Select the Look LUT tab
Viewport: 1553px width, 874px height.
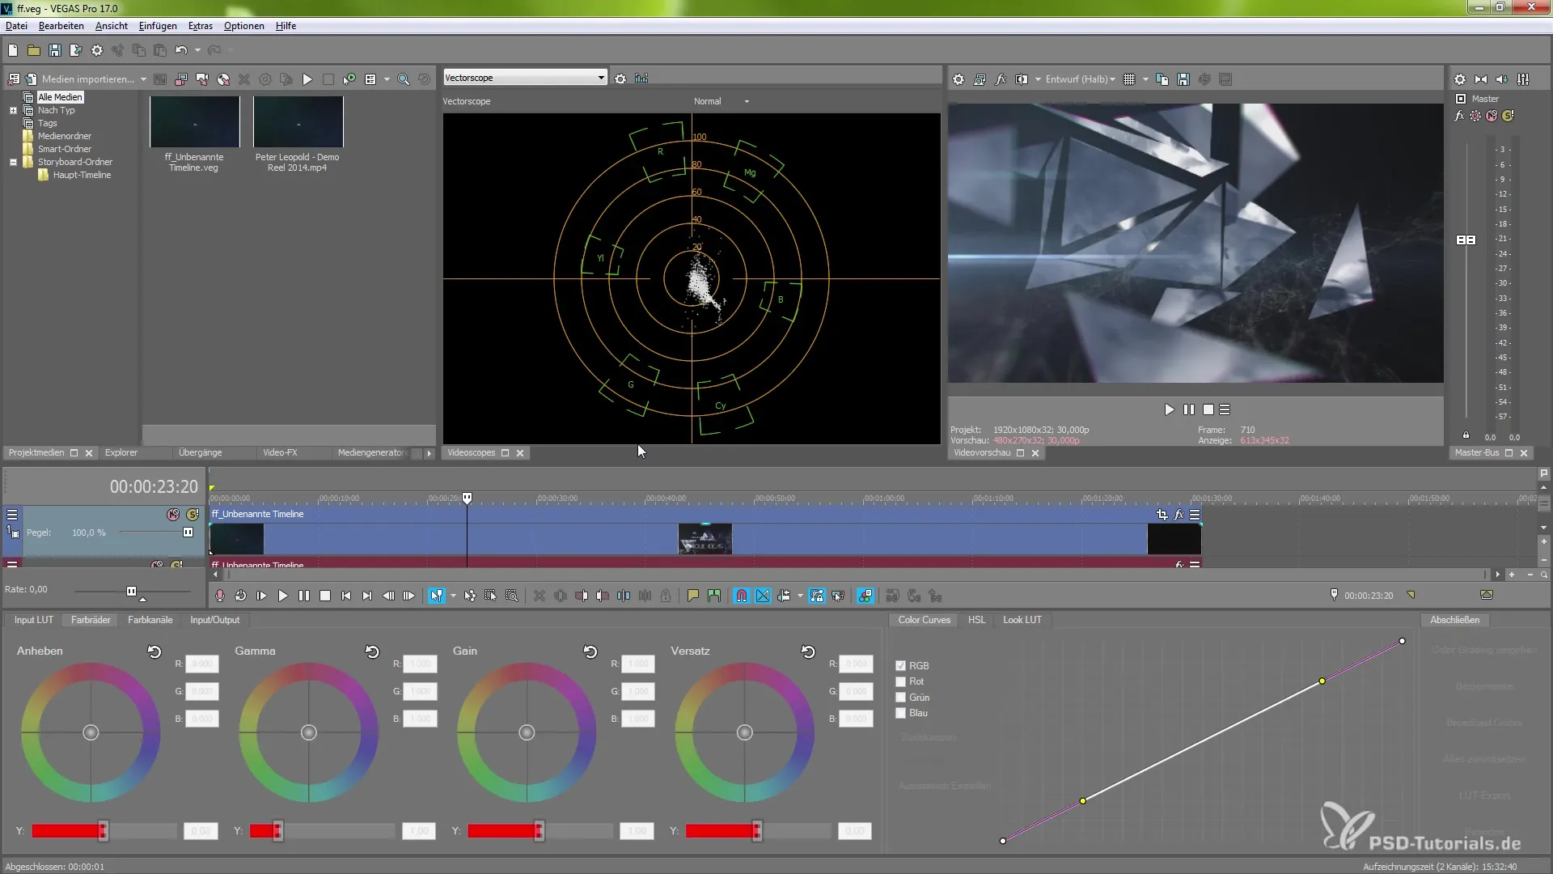pyautogui.click(x=1022, y=620)
